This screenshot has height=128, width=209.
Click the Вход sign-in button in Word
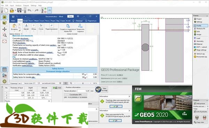click(x=70, y=16)
